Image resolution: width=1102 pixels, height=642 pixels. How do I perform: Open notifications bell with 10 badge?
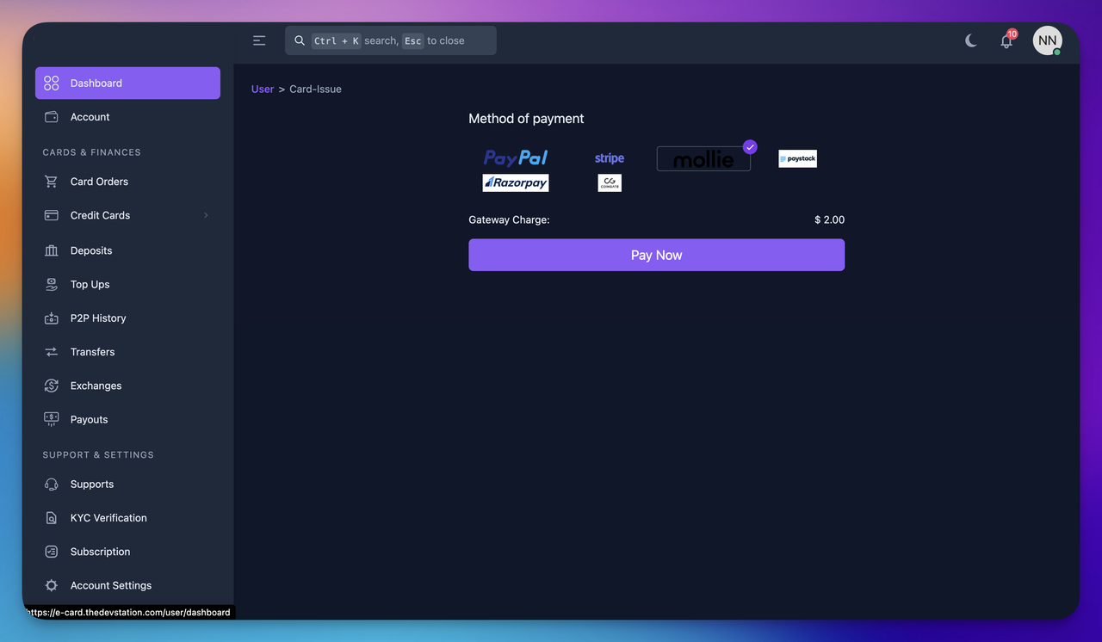pos(1006,40)
